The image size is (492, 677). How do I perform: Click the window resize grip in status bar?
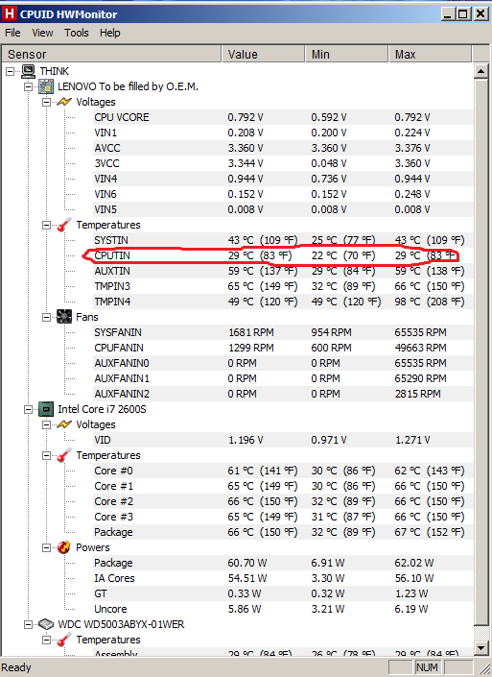(x=483, y=668)
